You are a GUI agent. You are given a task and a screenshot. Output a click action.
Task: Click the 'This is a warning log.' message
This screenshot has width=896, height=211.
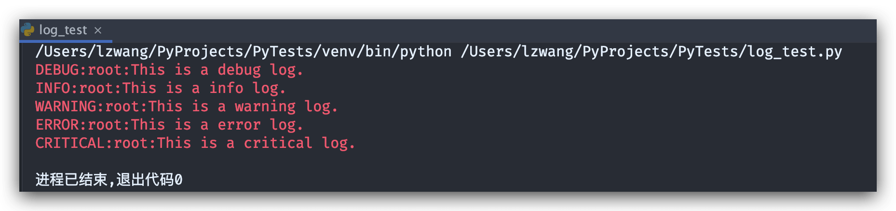(x=243, y=106)
